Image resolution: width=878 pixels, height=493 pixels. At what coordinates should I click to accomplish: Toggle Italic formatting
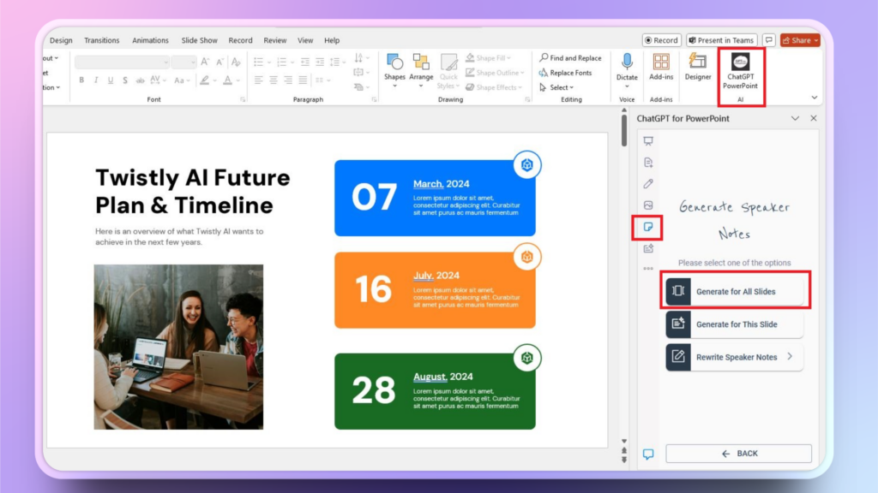coord(96,80)
